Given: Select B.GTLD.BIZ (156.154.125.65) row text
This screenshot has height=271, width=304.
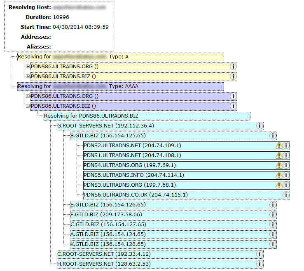Looking at the screenshot, I should click(108, 136).
